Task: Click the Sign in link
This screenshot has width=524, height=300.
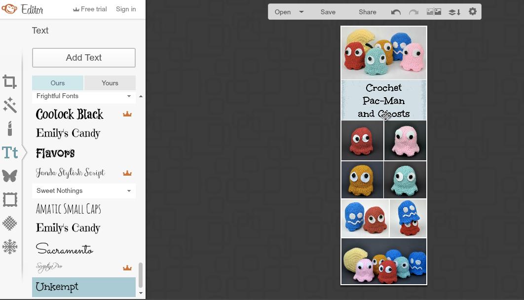Action: 125,9
